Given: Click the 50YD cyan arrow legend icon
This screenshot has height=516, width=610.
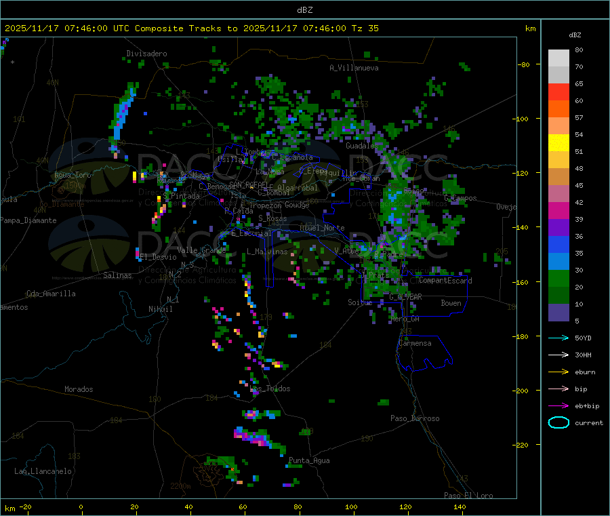Looking at the screenshot, I should tap(558, 338).
